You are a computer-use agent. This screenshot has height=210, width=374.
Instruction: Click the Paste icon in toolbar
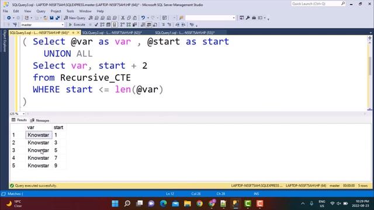pyautogui.click(x=135, y=18)
